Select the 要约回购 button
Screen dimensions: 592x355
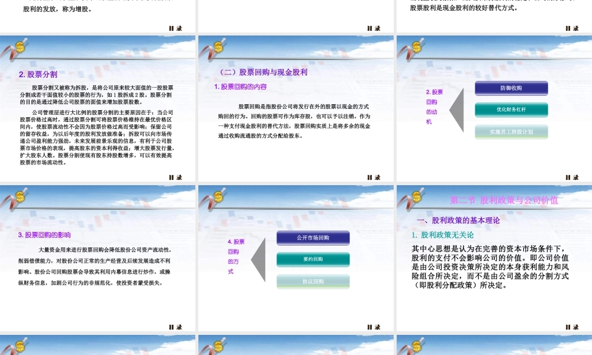click(x=313, y=260)
